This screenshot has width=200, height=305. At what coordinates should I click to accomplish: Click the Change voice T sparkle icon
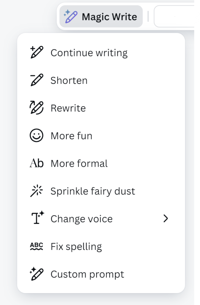[37, 219]
